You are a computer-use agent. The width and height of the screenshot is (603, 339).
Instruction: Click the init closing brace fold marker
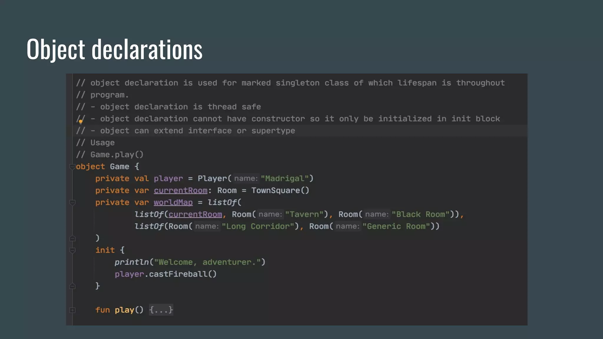[x=72, y=286]
